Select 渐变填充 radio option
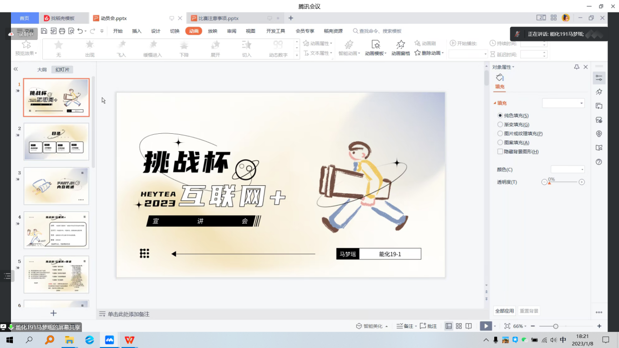This screenshot has height=348, width=619. click(500, 124)
